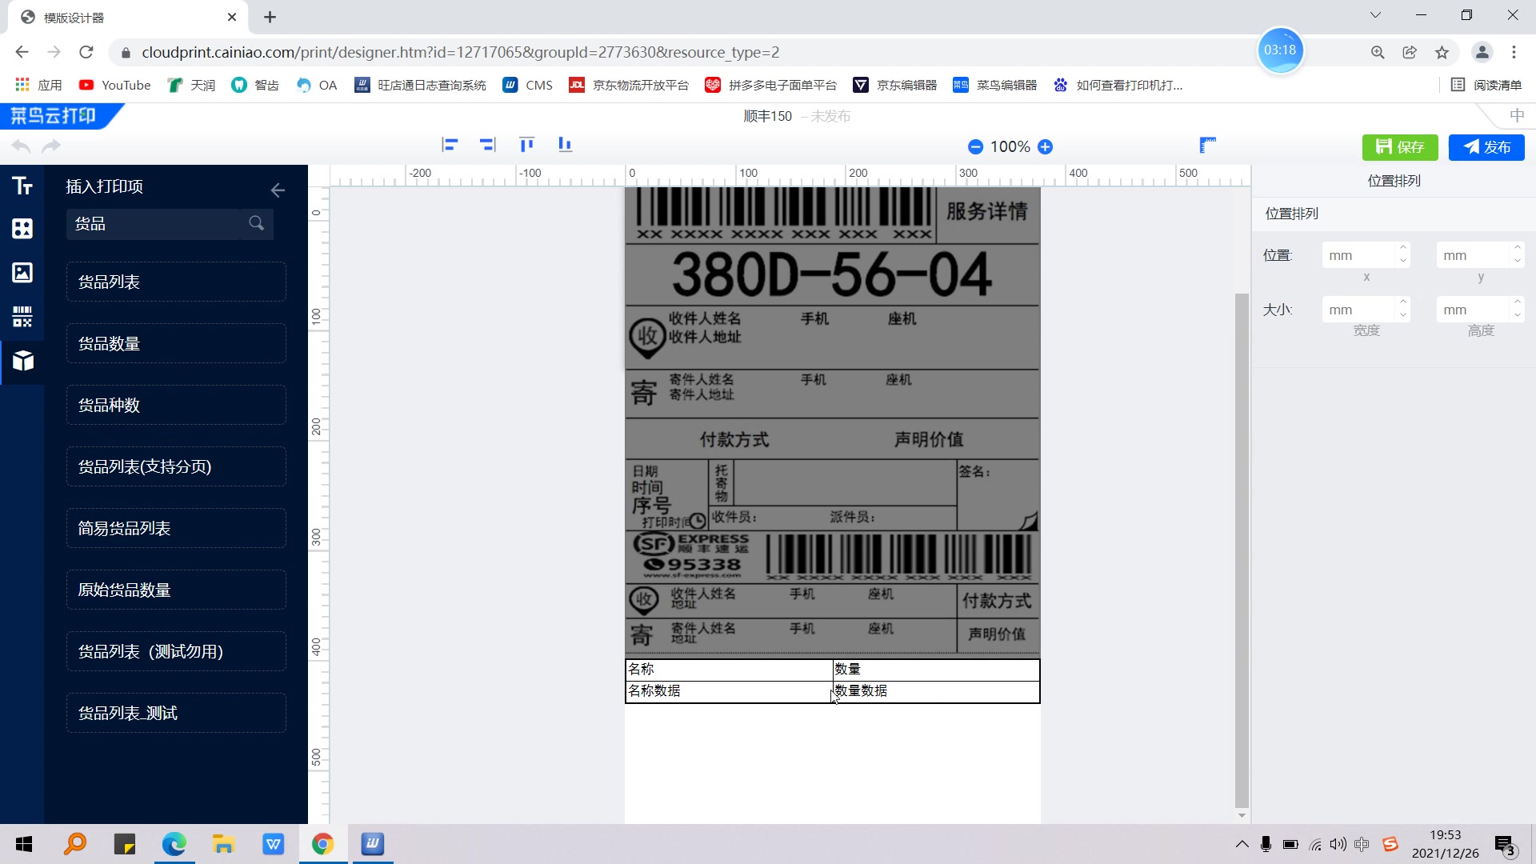Select the 数量 header cell in table
The image size is (1536, 864).
point(936,670)
